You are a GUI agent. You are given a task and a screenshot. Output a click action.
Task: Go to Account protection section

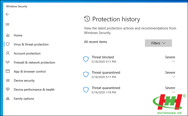[27, 53]
